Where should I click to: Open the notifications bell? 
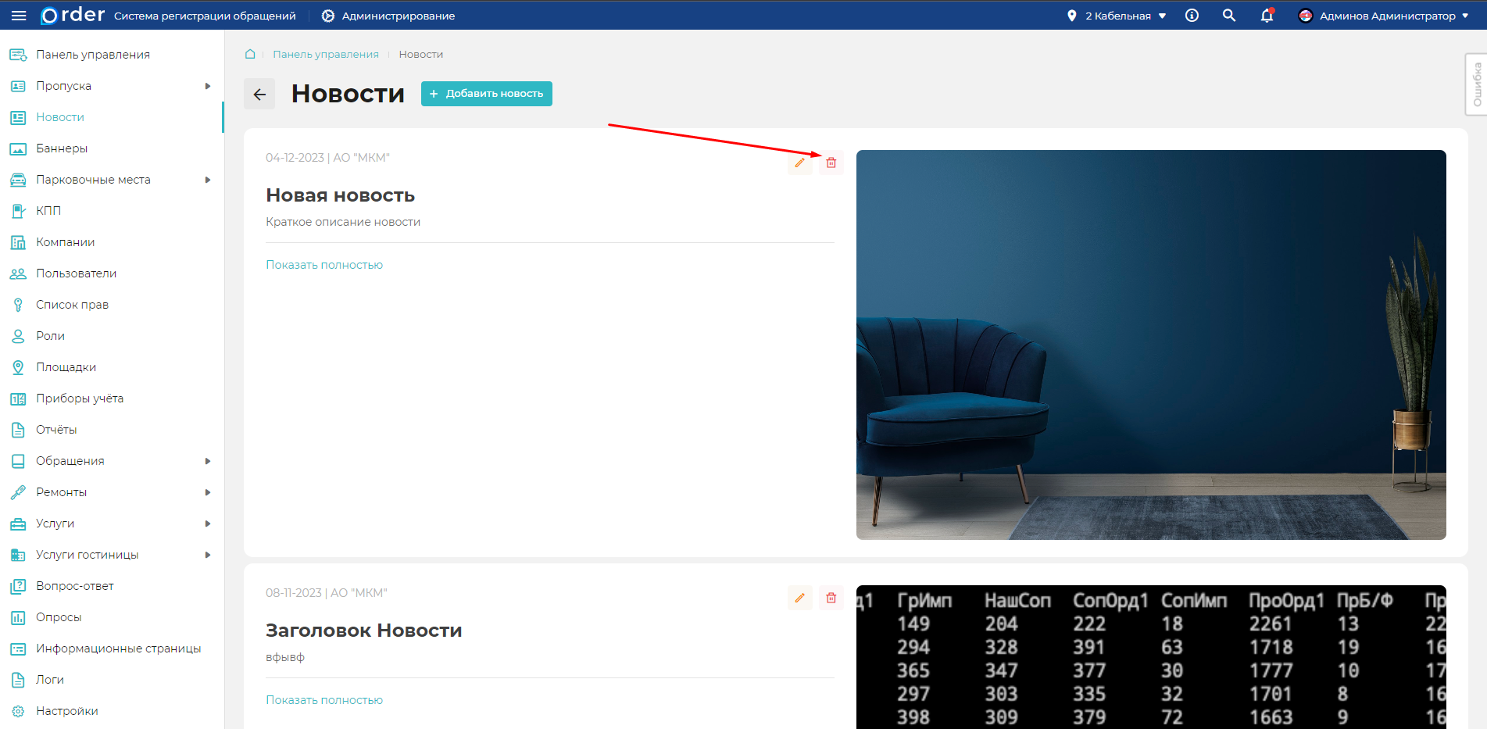1267,16
